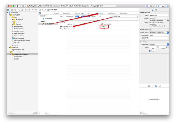This screenshot has width=176, height=124.
Task: Show the File inspector
Action: click(153, 10)
